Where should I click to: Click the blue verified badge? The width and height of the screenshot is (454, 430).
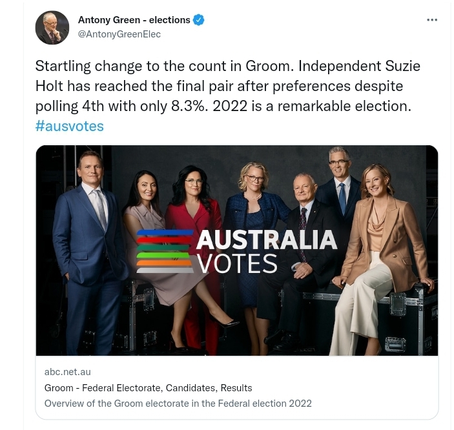click(199, 20)
